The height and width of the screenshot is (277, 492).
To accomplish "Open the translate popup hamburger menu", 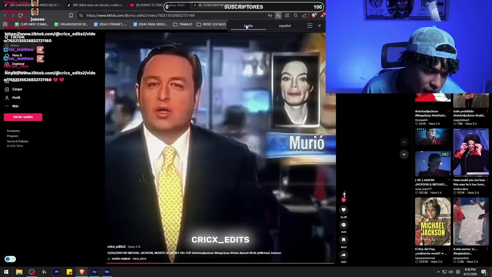I will 310,26.
